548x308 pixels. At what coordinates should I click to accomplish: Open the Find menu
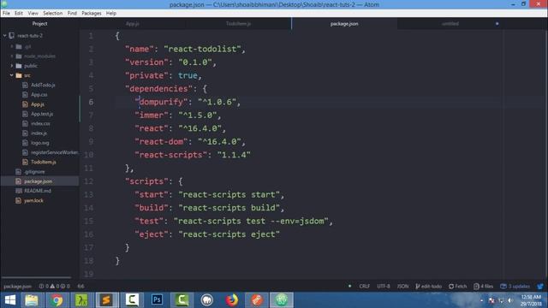tap(72, 14)
